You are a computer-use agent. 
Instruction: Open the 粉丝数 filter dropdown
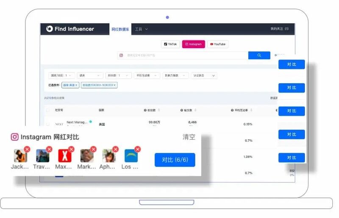119,75
